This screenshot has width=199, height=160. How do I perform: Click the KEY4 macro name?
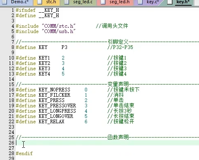pyautogui.click(x=44, y=74)
